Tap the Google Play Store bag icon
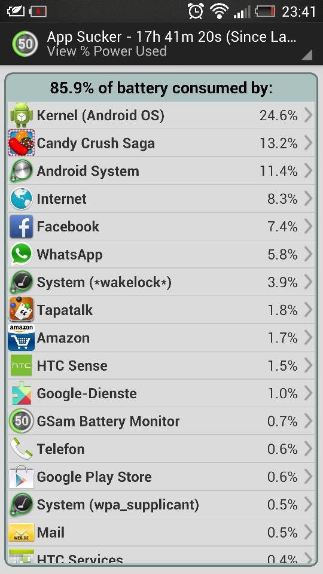This screenshot has height=574, width=323. pos(22,477)
